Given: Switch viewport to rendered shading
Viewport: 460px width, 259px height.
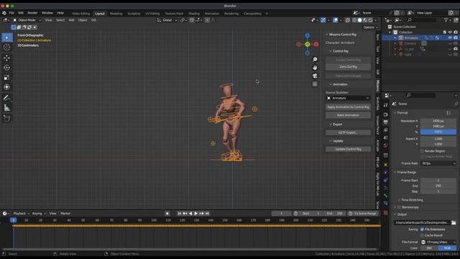Looking at the screenshot, I should coord(370,20).
